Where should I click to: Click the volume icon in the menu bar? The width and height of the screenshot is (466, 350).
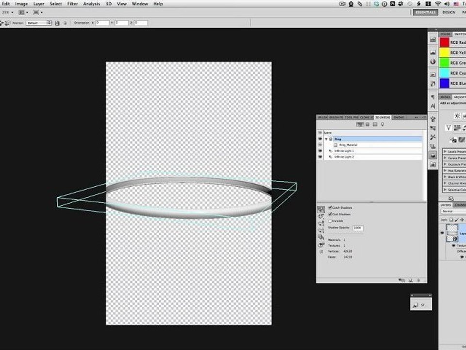coord(447,4)
